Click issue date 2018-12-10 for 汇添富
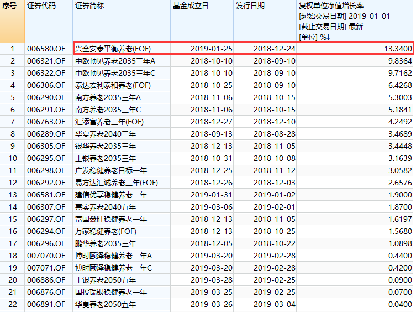 (x=275, y=122)
